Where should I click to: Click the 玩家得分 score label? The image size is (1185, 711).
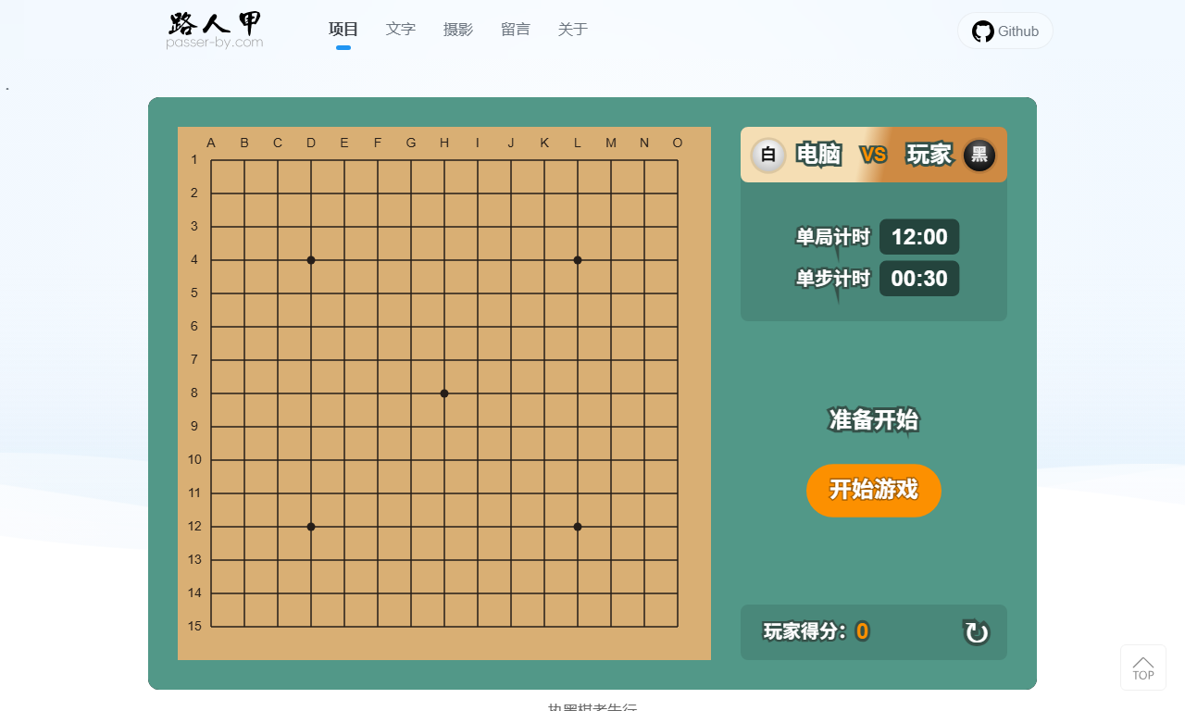805,631
